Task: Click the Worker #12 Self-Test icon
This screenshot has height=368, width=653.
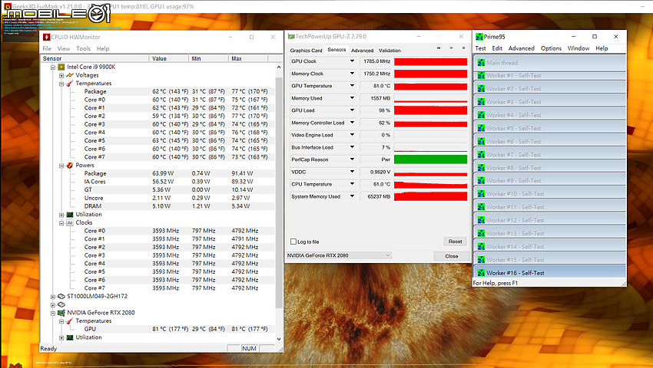Action: click(x=481, y=220)
